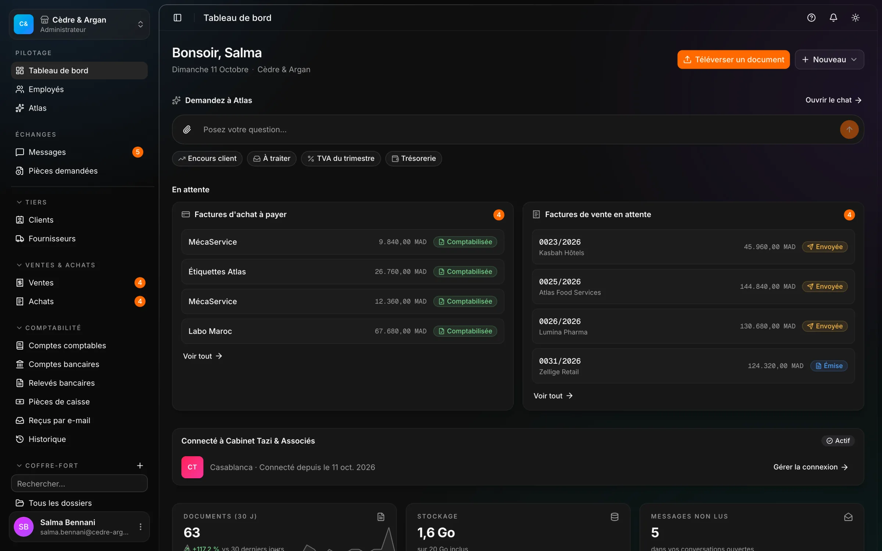Screen dimensions: 882x551
Task: Collapse the COFFRE-FORT section
Action: point(47,465)
